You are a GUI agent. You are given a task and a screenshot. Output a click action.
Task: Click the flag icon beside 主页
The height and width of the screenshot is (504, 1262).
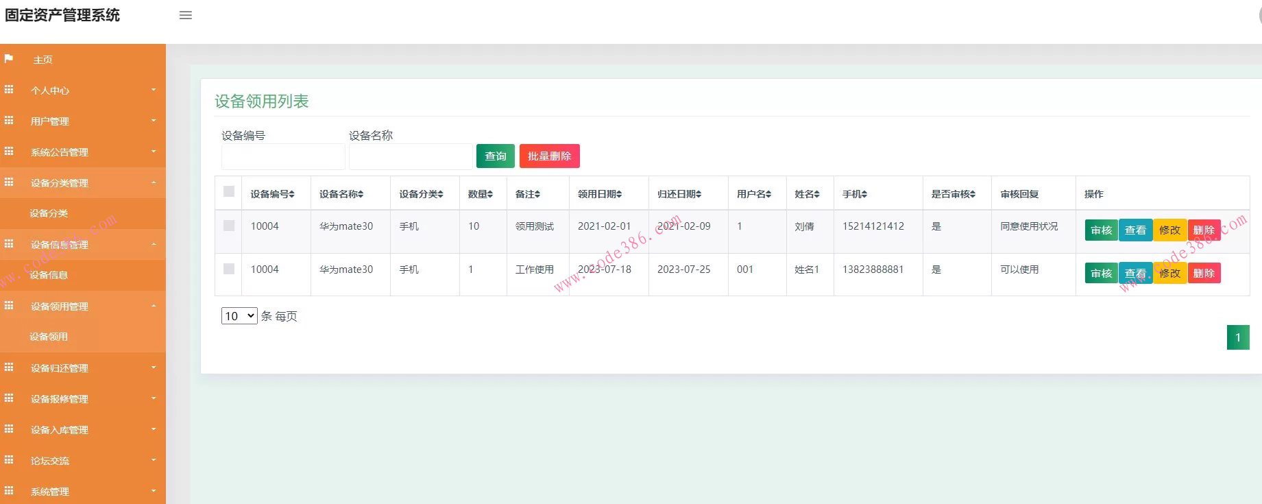coord(9,59)
